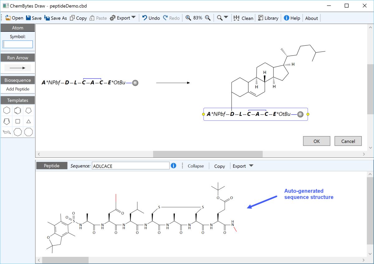Choose the cyclooctane ring template
Viewport: 374px width, 264px height.
[28, 132]
